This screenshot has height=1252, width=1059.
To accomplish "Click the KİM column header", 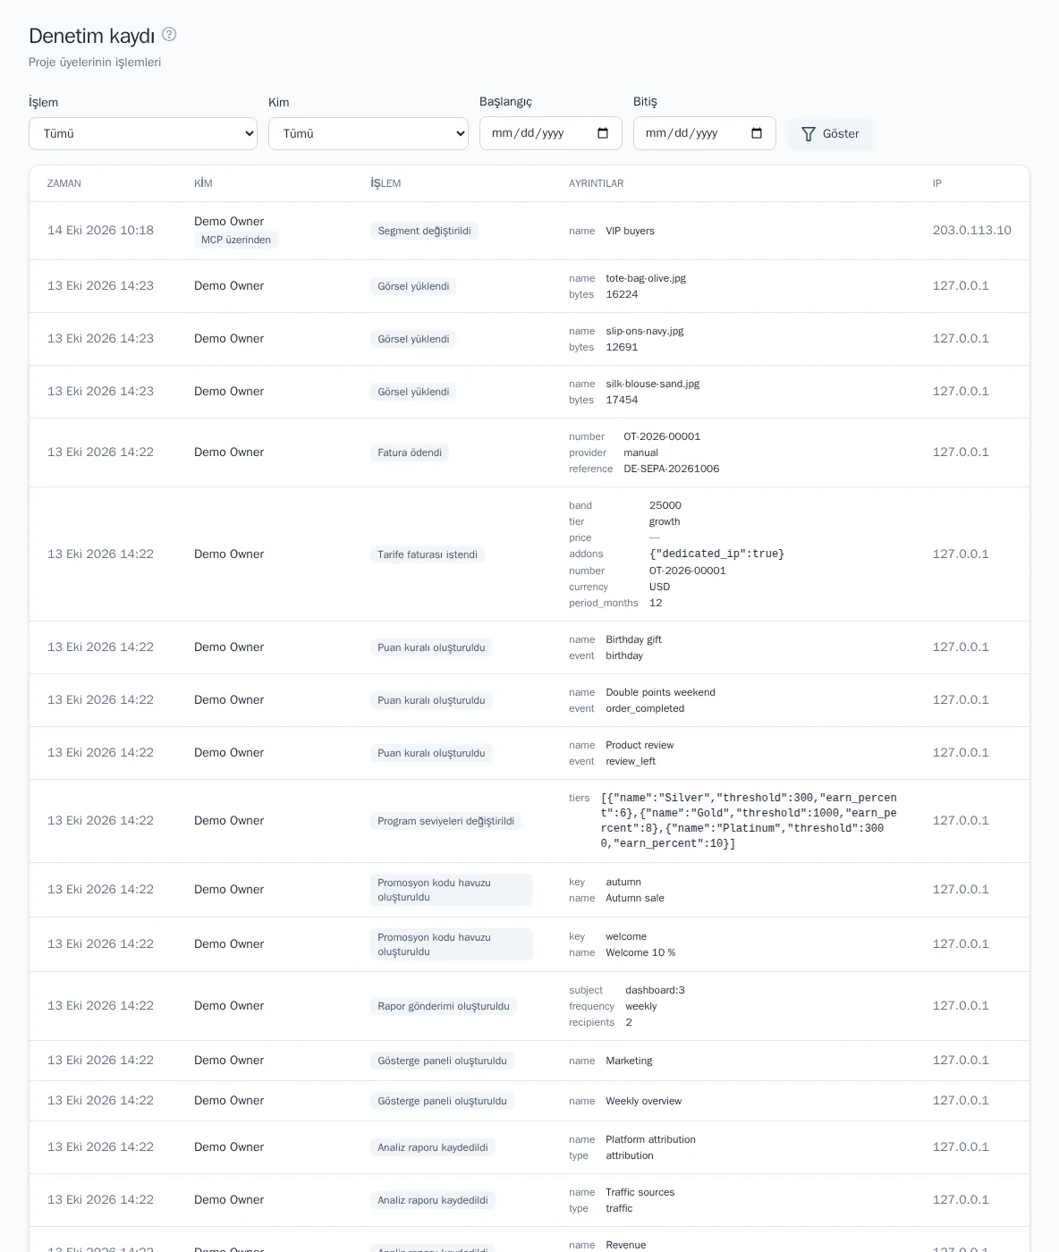I will pos(203,183).
